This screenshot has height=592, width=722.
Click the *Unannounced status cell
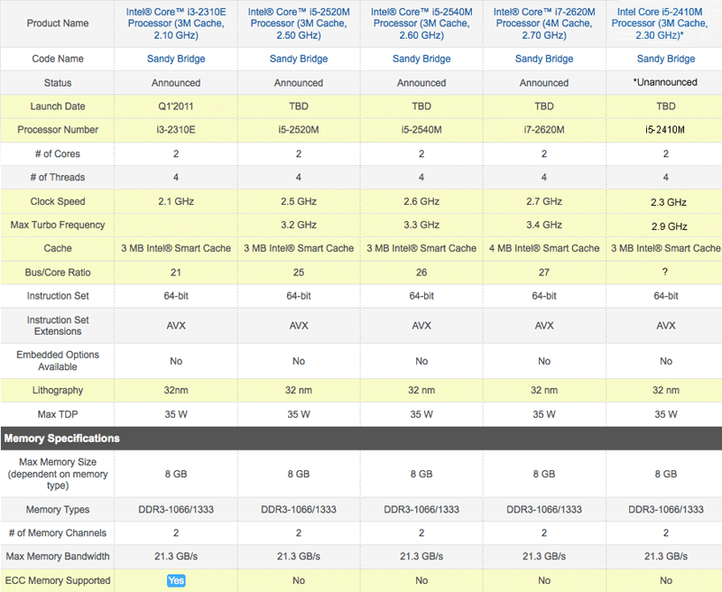click(x=665, y=82)
